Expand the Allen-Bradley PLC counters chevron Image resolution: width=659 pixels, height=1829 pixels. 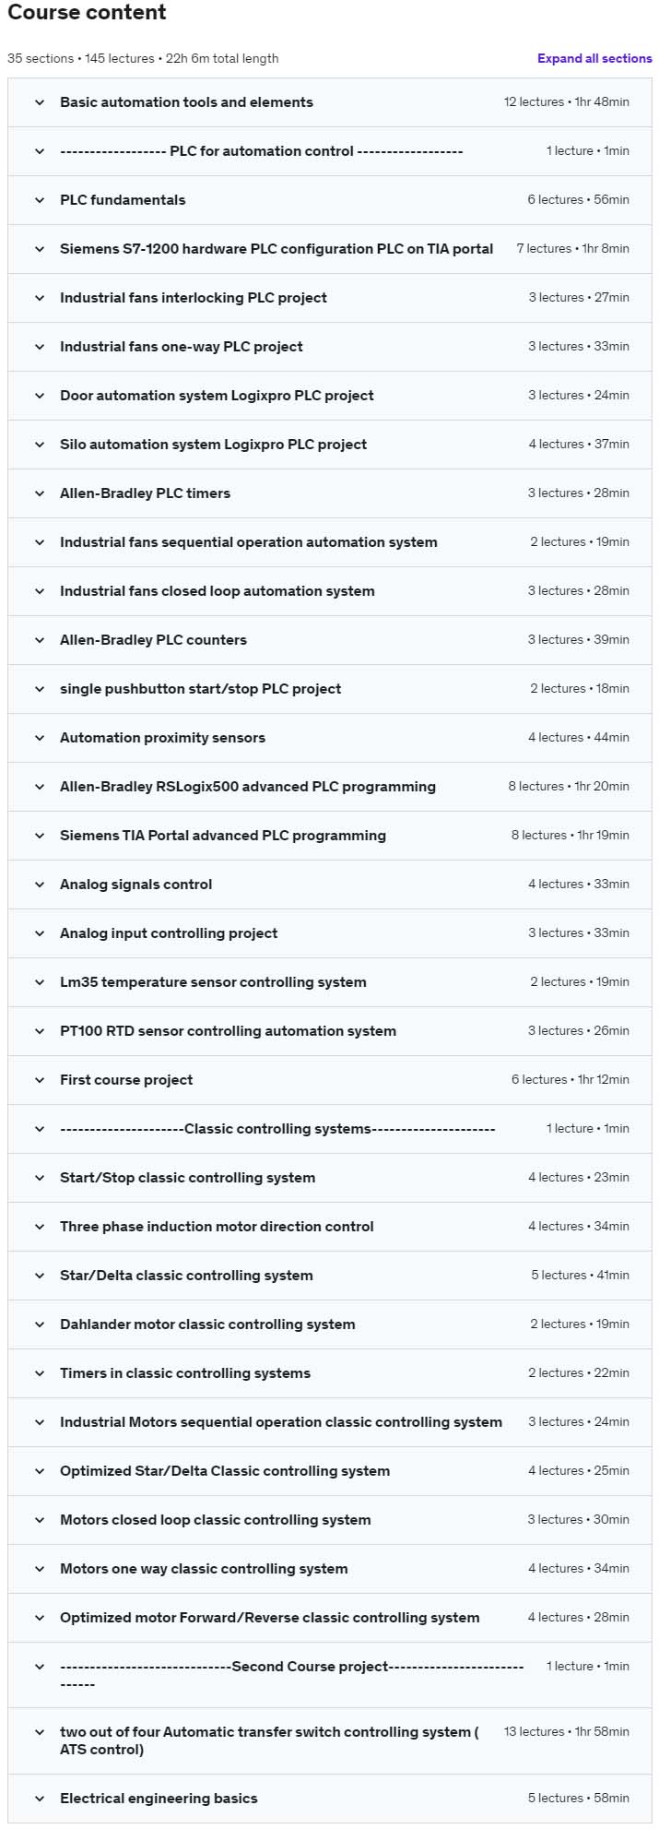coord(40,640)
